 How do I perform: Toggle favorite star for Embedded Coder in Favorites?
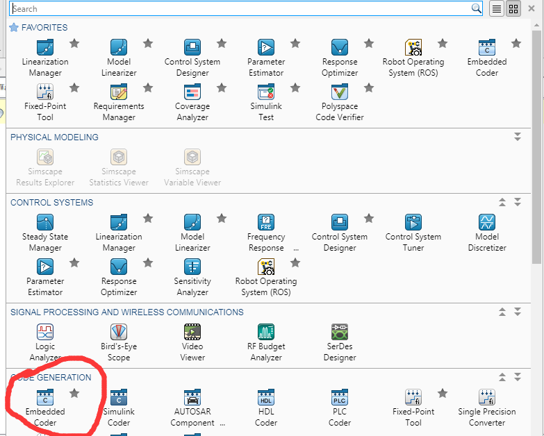516,43
